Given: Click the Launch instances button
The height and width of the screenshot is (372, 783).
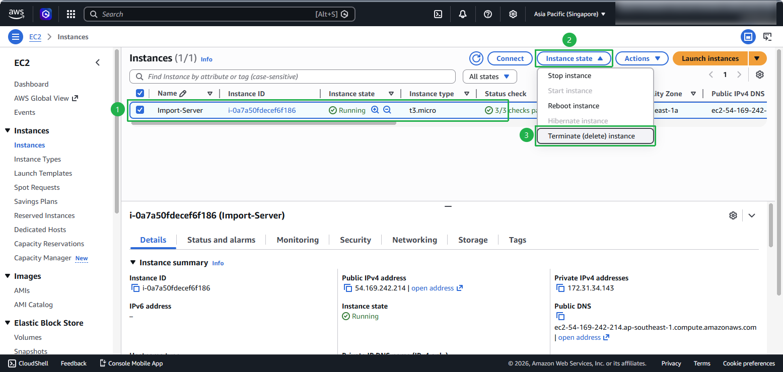Looking at the screenshot, I should click(x=710, y=58).
